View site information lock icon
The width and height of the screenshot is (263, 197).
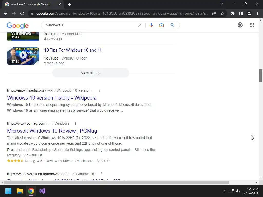click(32, 13)
